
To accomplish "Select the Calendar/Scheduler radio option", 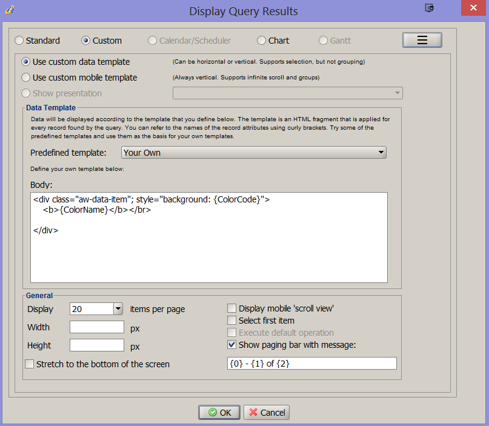I will pyautogui.click(x=189, y=41).
